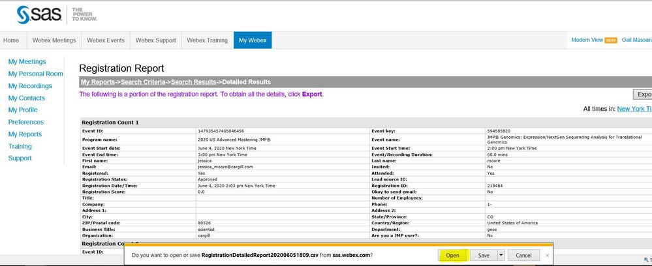Select email jessica_moore@cargill.com
This screenshot has height=266, width=652.
(226, 167)
